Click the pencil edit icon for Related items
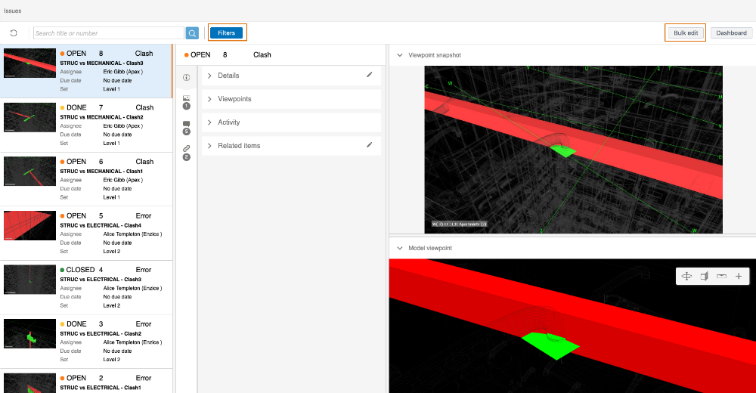Viewport: 756px width, 393px height. pos(370,145)
